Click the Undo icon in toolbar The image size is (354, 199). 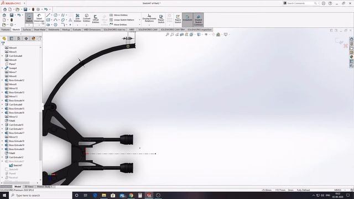46,9
